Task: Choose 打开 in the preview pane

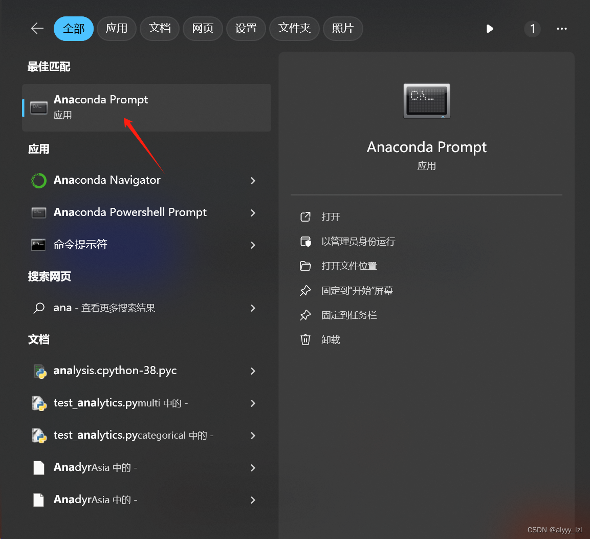Action: pyautogui.click(x=331, y=217)
